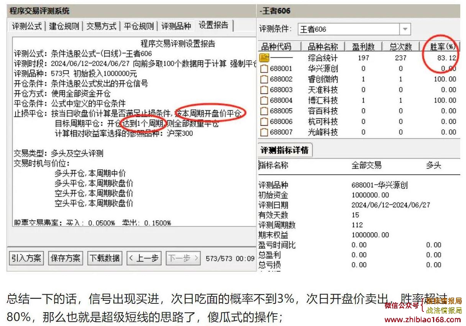
Task: Click stock code 688006
Action: click(281, 122)
